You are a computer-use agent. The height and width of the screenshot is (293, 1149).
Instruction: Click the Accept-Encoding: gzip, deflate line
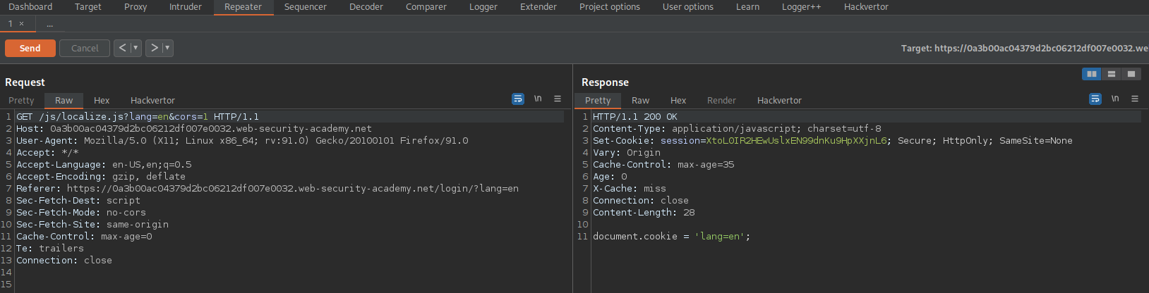click(x=101, y=177)
